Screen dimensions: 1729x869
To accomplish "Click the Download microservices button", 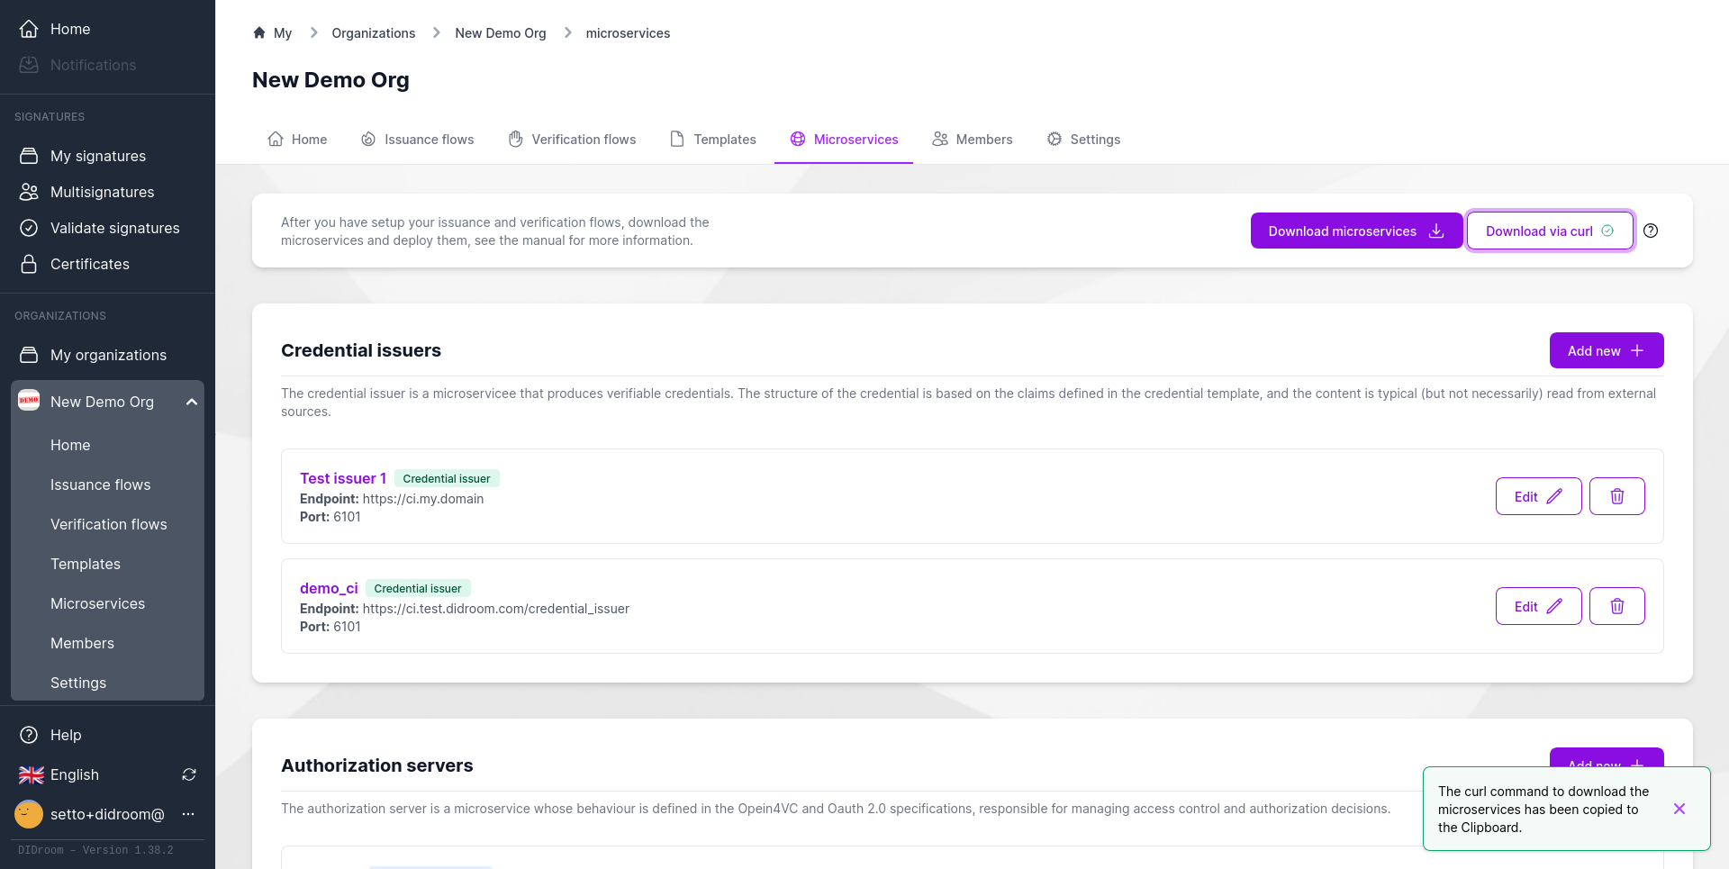I will tap(1355, 231).
